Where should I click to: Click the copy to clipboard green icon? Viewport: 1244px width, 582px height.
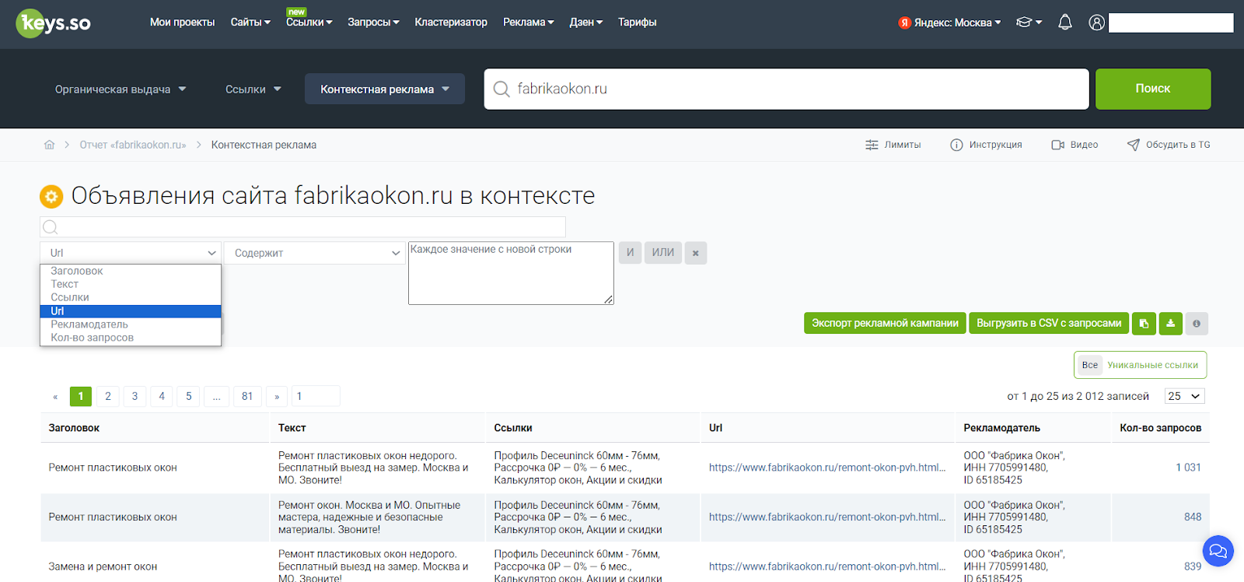pyautogui.click(x=1144, y=324)
